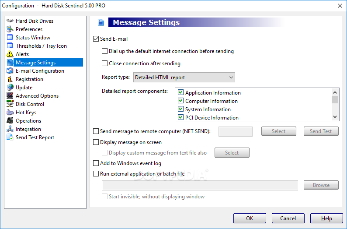Screen dimensions: 347x229
Task: Click the Message Settings header document icon
Action: coord(101,22)
